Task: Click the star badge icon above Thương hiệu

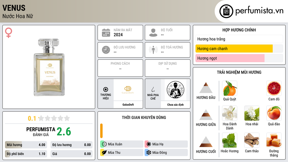Action: point(106,89)
